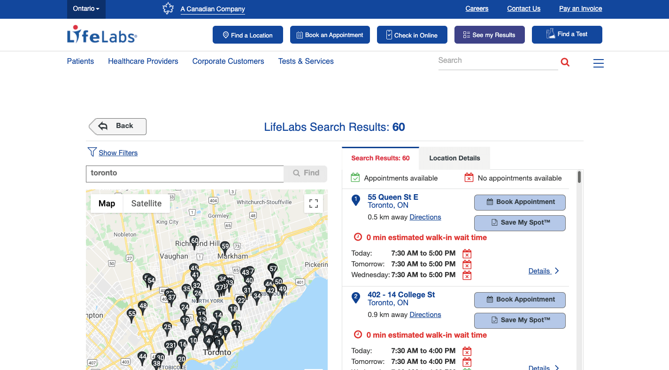Get Directions to 55 Queen St E

425,217
